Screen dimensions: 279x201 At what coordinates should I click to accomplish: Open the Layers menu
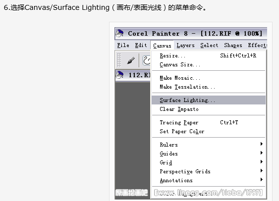(185, 46)
